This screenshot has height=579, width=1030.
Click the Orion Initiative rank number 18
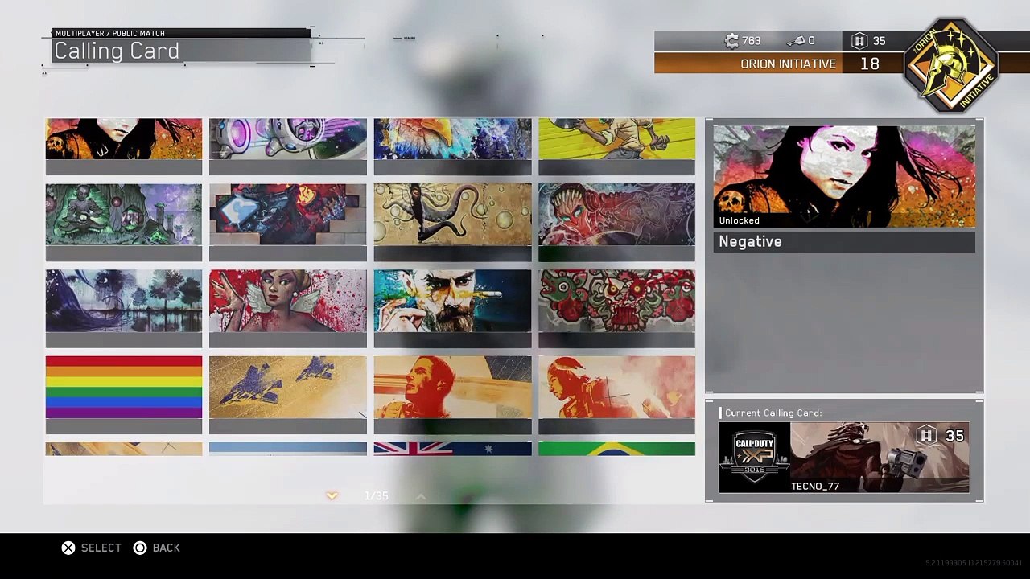click(870, 64)
